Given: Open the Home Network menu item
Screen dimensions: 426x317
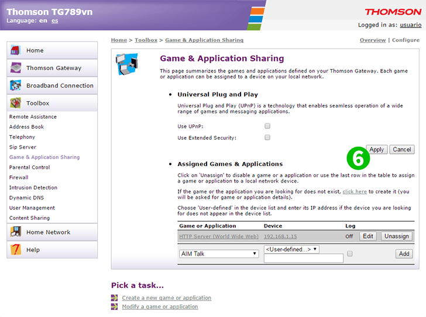Looking at the screenshot, I should [x=52, y=232].
